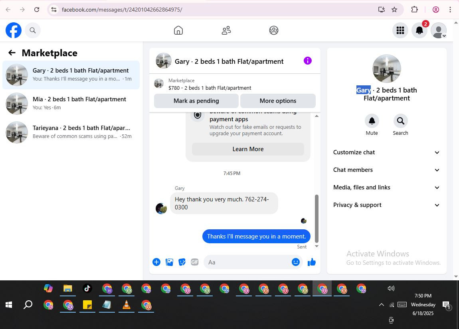Click the sent message bubble 'Thanks I'll message you'
Screen dimensions: 459x329
click(x=256, y=236)
